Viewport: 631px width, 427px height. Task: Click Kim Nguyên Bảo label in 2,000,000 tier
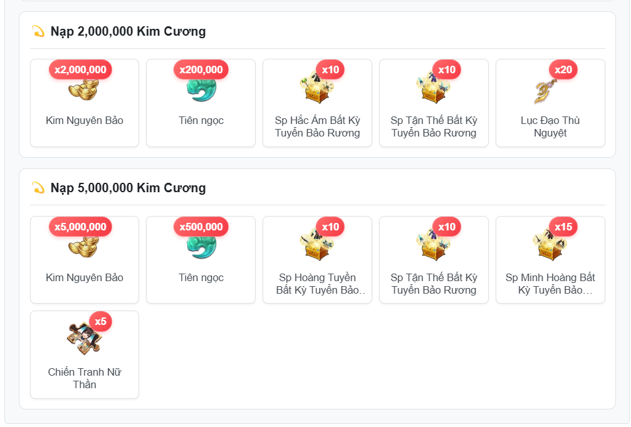click(x=85, y=121)
